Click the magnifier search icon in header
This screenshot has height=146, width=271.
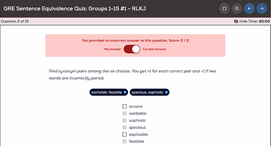(237, 9)
